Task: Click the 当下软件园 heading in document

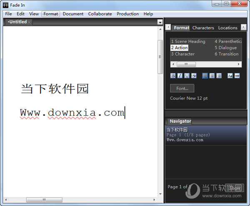Action: pyautogui.click(x=55, y=89)
